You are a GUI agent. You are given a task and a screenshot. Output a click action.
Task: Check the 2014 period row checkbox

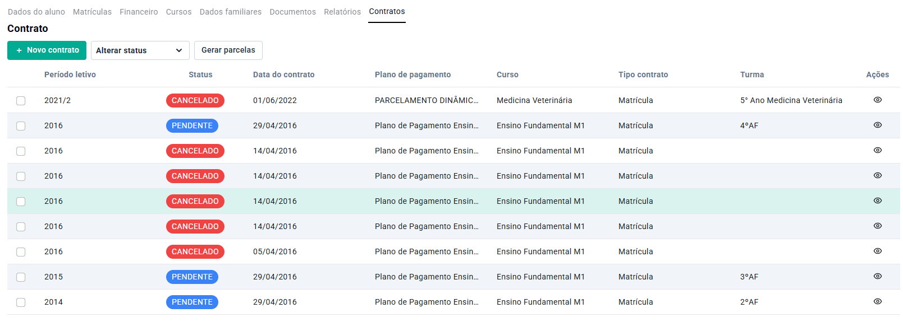coord(21,302)
